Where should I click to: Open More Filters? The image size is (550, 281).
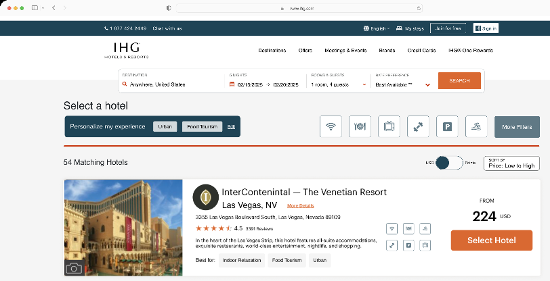click(517, 127)
